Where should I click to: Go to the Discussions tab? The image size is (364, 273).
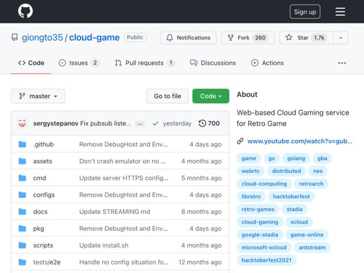[213, 63]
